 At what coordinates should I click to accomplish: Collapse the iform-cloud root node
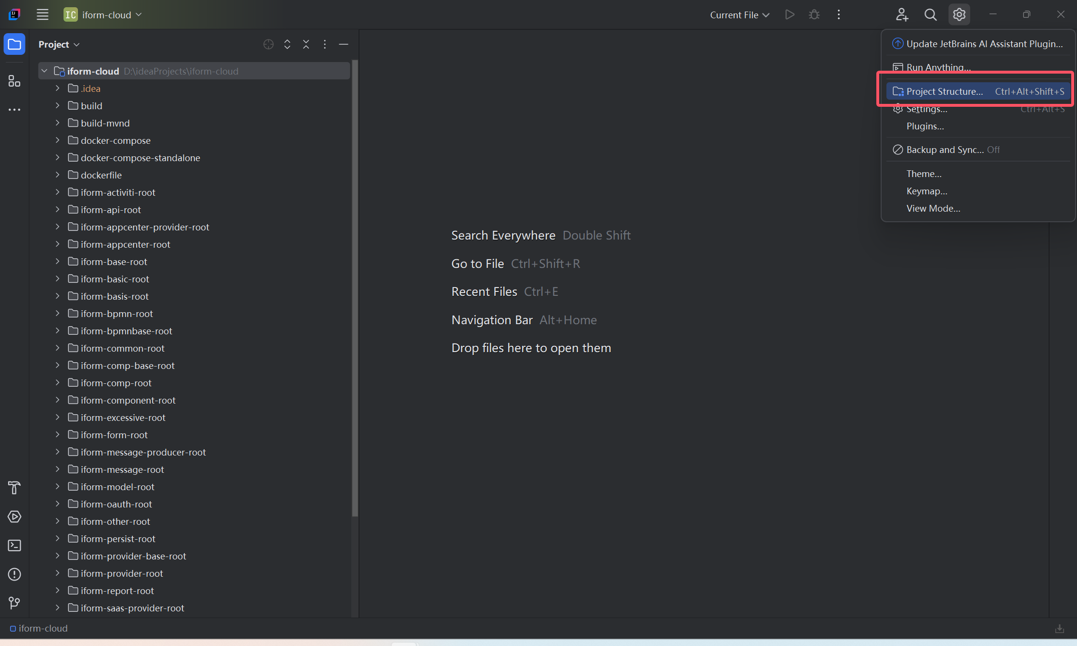click(x=44, y=71)
